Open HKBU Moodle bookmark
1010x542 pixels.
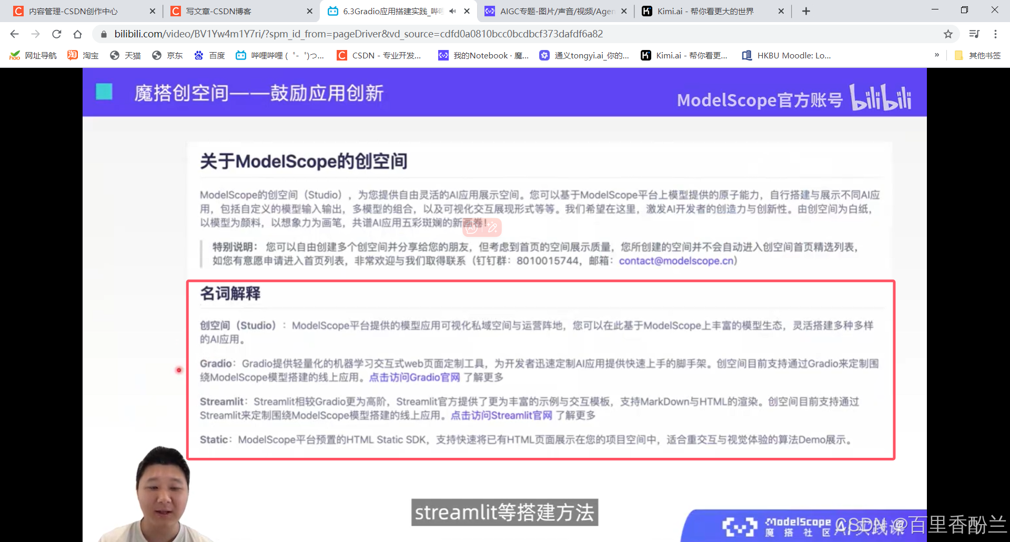[786, 55]
